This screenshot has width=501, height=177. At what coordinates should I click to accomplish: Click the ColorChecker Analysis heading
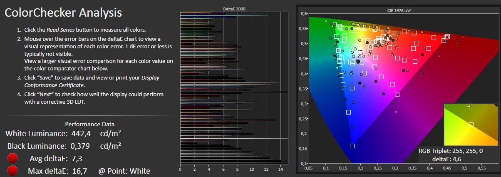tap(63, 12)
